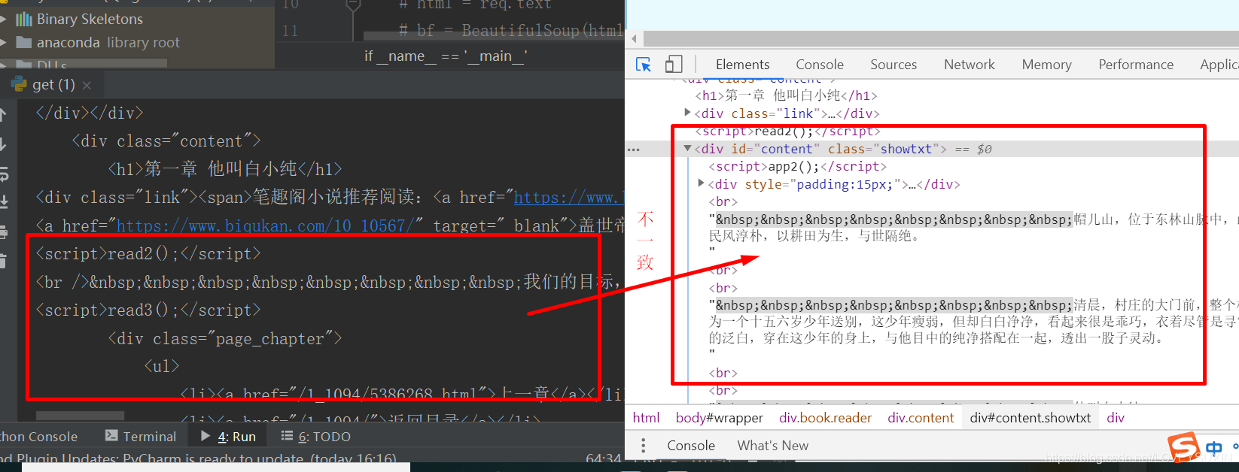
Task: Open the Performance tab
Action: click(x=1136, y=65)
